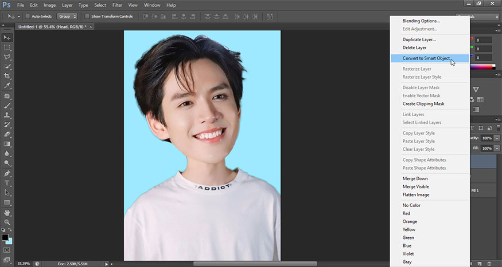The image size is (502, 267).
Task: Select the Hand tool
Action: [x=7, y=212]
